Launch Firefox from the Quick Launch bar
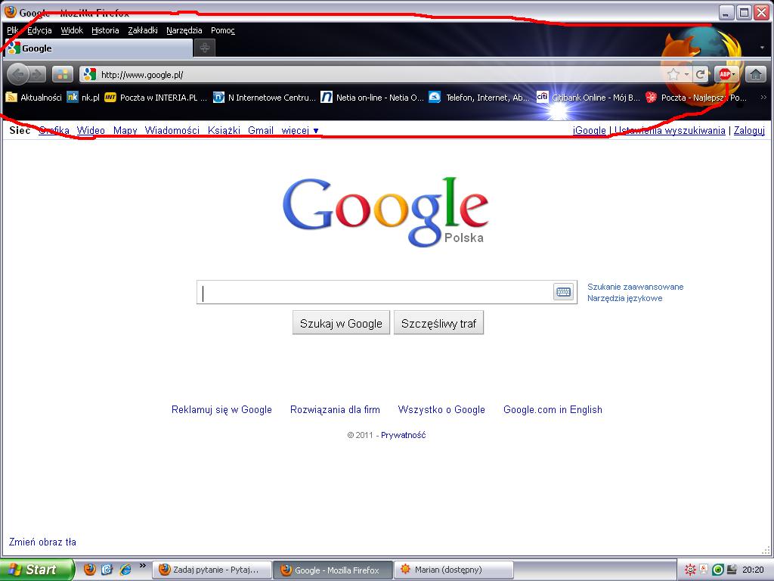The height and width of the screenshot is (581, 774). pyautogui.click(x=89, y=569)
